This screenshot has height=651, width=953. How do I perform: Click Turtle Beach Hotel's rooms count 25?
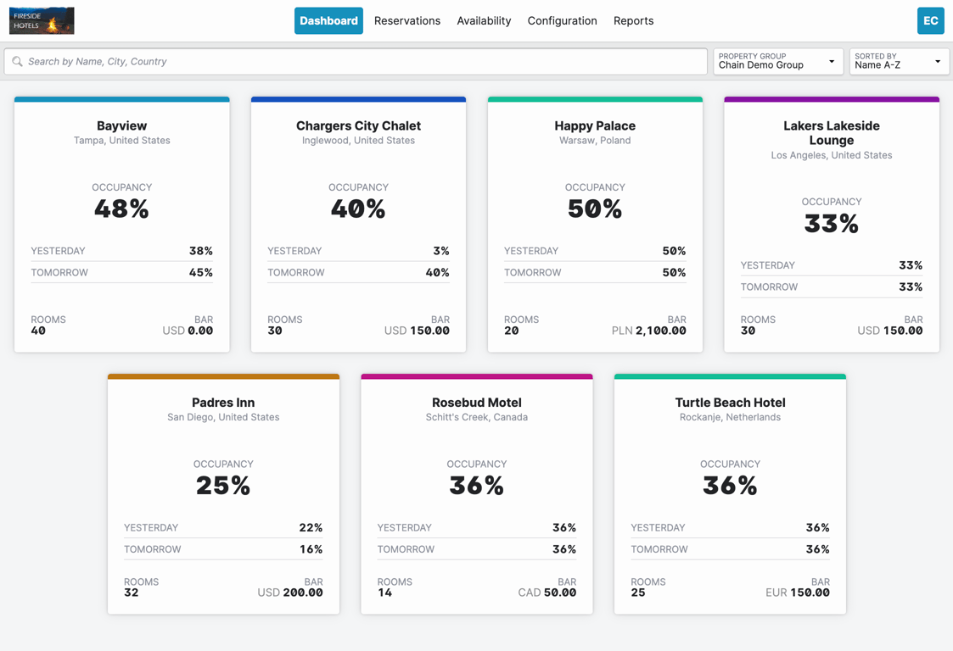coord(638,593)
